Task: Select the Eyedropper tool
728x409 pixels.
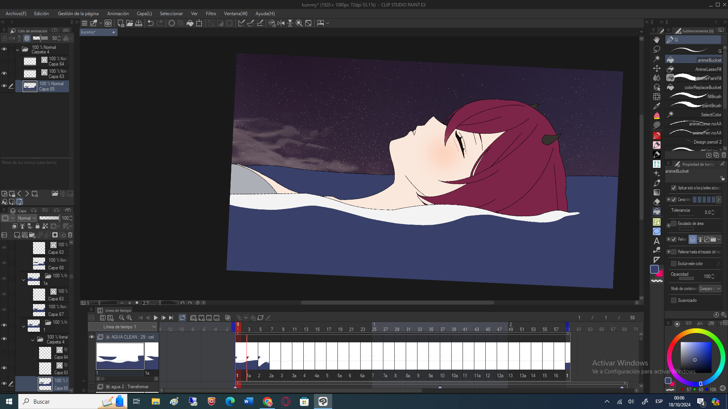Action: point(657,106)
